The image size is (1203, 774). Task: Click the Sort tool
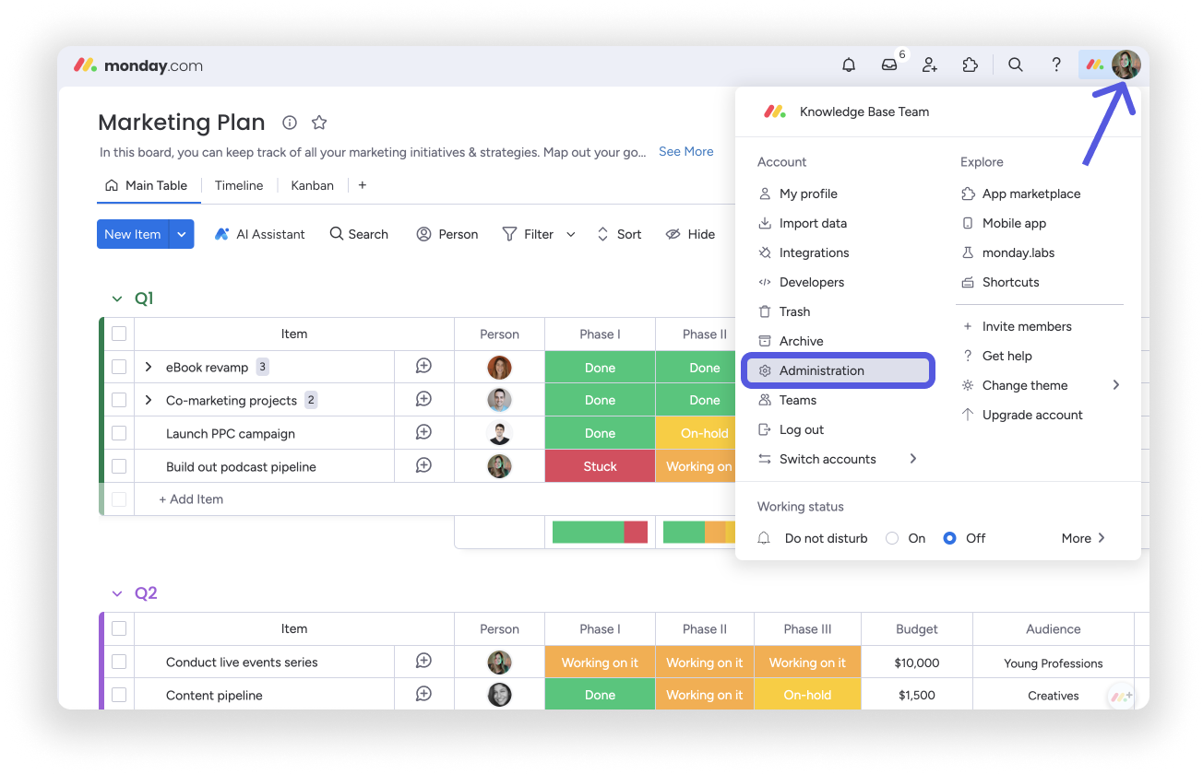pyautogui.click(x=619, y=234)
